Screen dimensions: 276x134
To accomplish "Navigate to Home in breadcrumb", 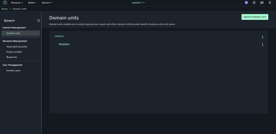I will click(x=5, y=9).
